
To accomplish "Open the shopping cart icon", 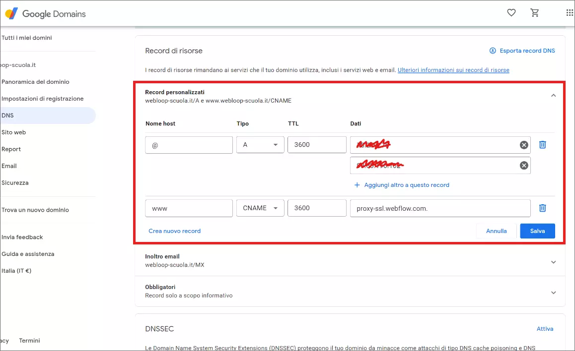I will pos(535,13).
